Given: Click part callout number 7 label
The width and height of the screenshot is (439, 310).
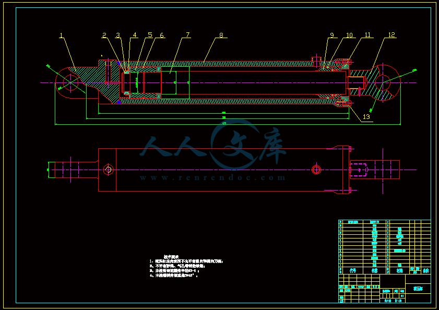Looking at the screenshot, I should pyautogui.click(x=187, y=35).
